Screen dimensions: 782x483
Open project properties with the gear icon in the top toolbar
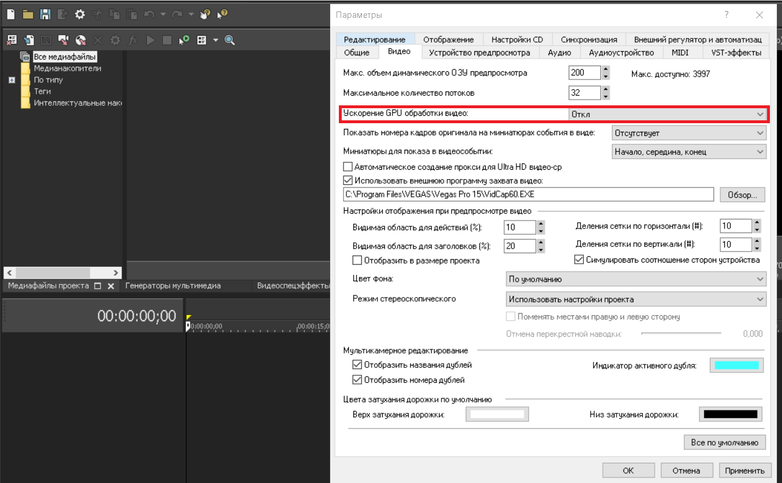[80, 14]
